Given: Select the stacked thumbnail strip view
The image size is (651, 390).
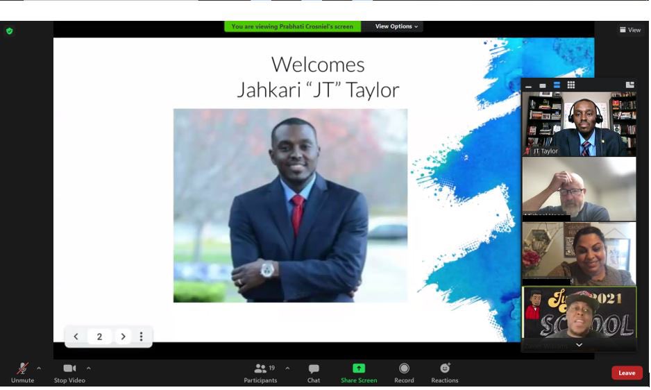Looking at the screenshot, I should [557, 85].
